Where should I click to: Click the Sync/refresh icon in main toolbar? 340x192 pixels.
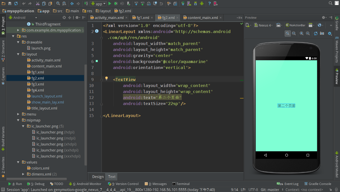coord(16,3)
